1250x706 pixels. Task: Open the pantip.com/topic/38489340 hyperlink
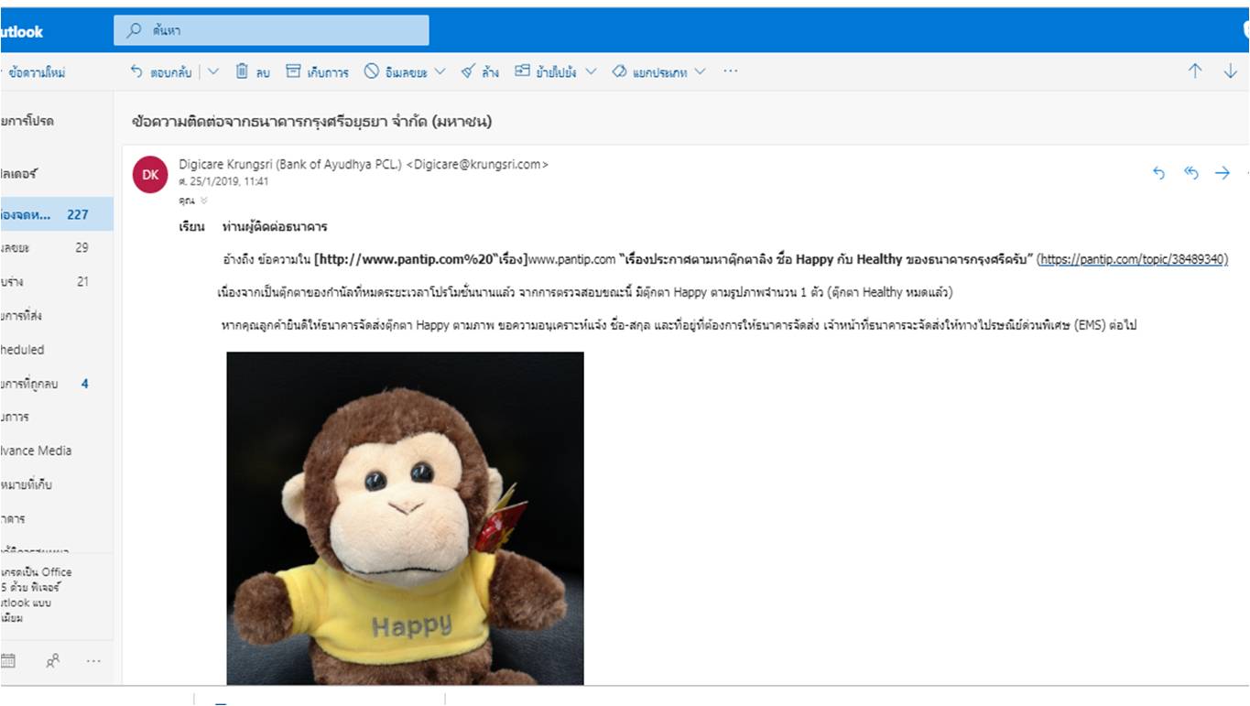(x=1134, y=259)
